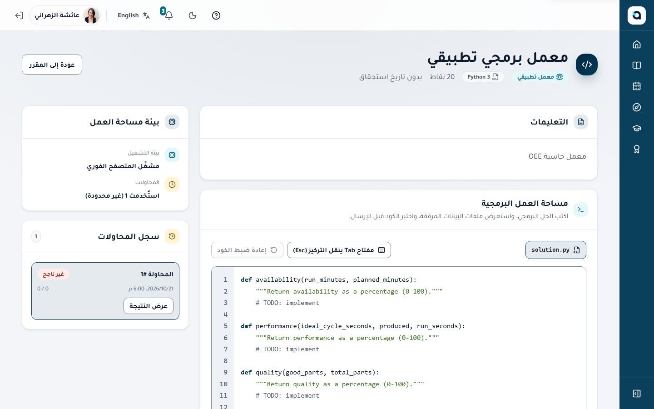Click the معمل حاسبة OEE instructions text
Viewport: 654px width, 409px height.
pos(557,156)
